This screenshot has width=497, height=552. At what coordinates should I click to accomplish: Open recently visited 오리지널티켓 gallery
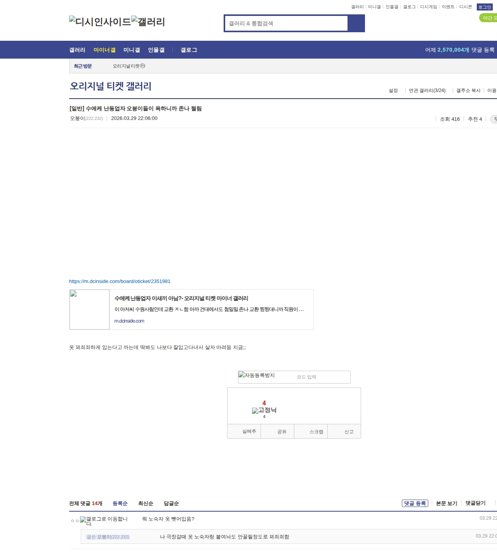(x=129, y=66)
